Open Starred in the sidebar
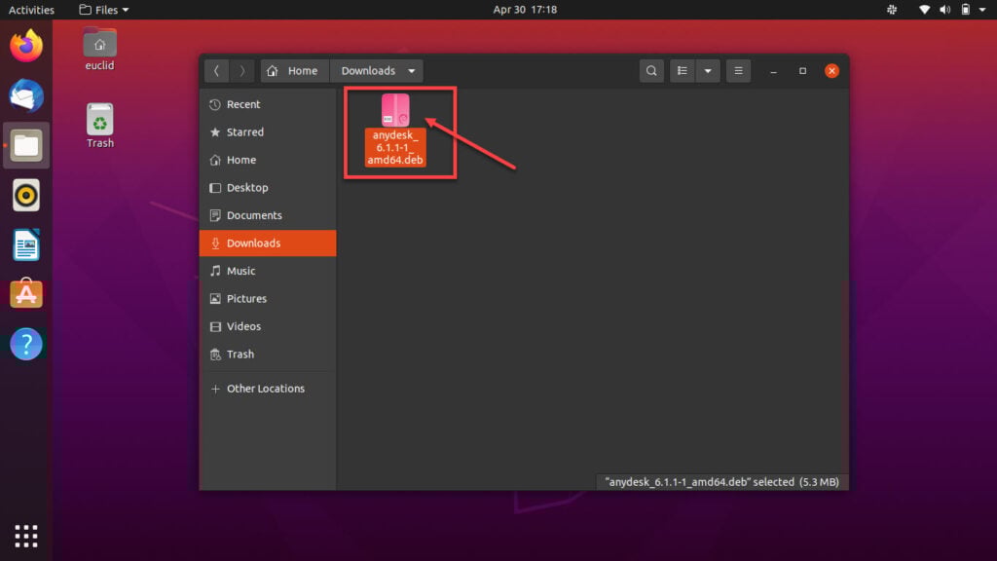The width and height of the screenshot is (997, 561). (x=268, y=131)
